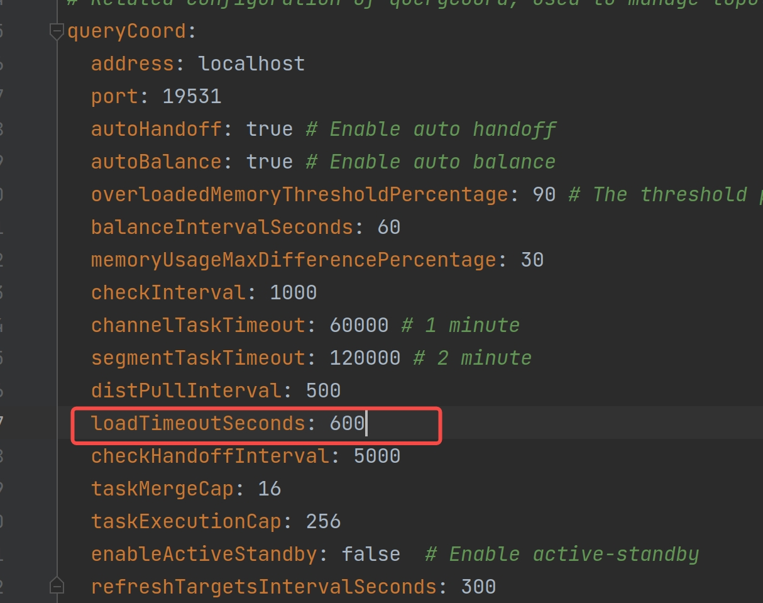
Task: Click memoryUsageMaxDifferencePercentage value 30
Action: click(x=532, y=260)
